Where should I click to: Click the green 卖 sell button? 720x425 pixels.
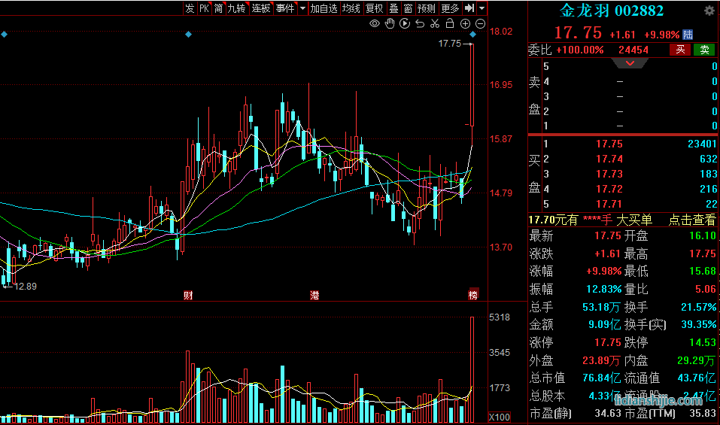(704, 50)
